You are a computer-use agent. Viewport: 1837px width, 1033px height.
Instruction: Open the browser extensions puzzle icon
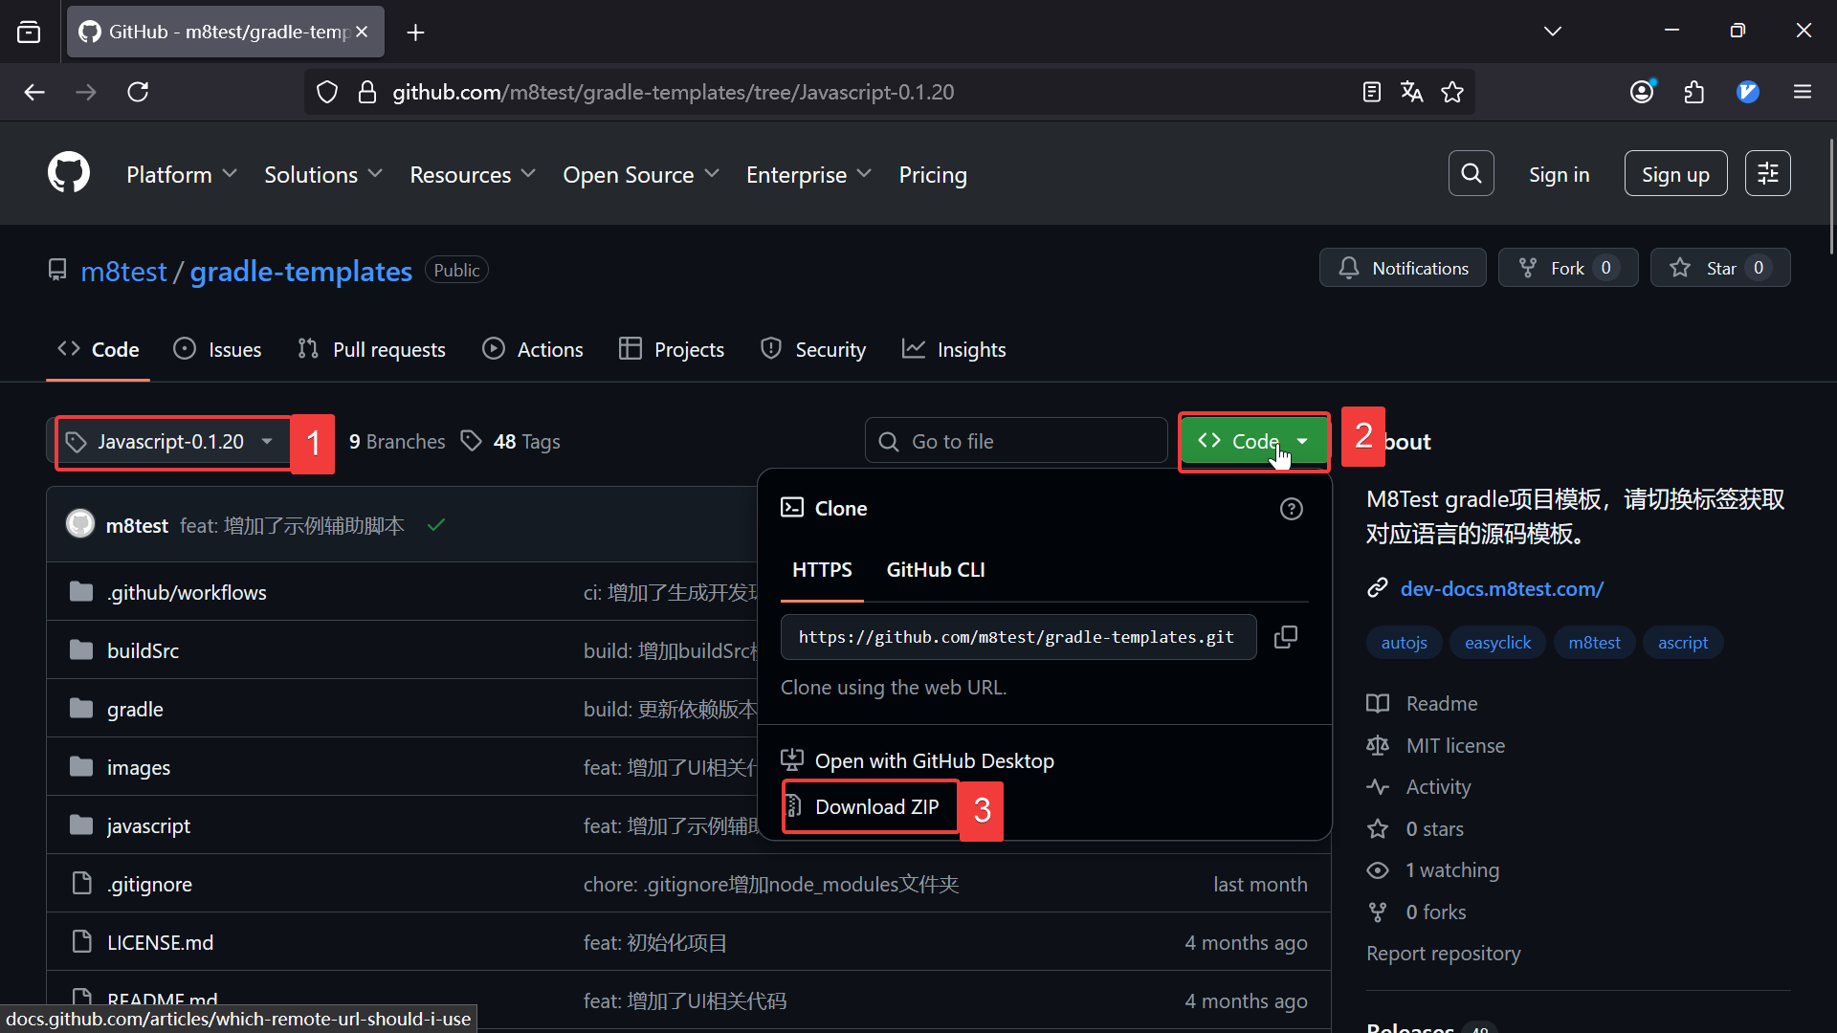tap(1694, 92)
